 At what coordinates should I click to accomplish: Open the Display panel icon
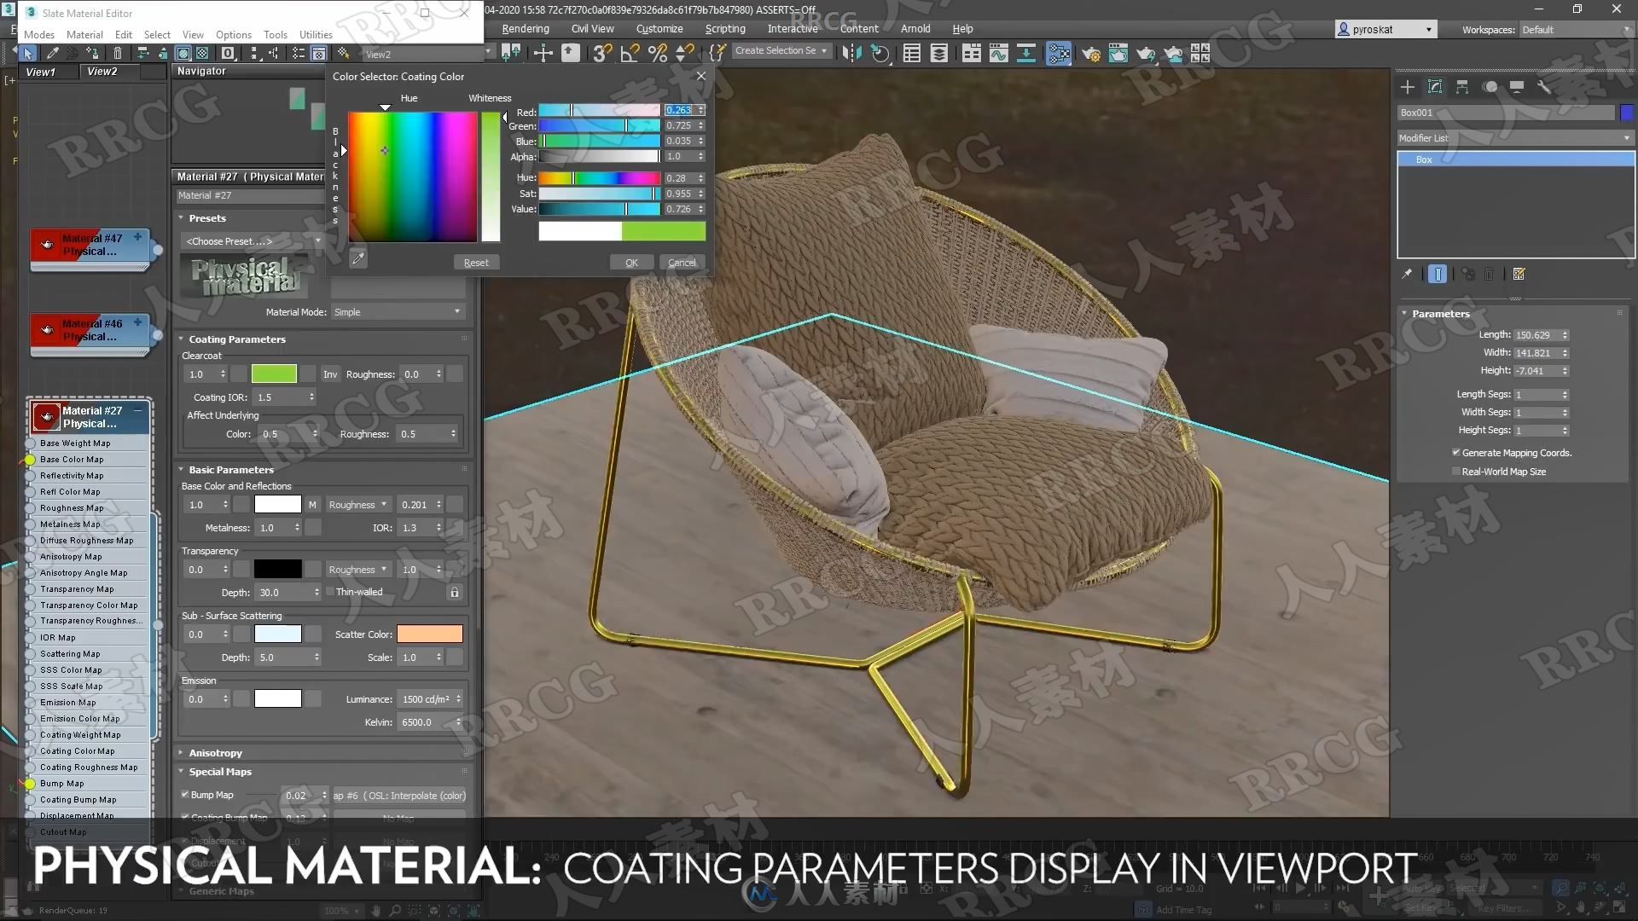(1517, 87)
